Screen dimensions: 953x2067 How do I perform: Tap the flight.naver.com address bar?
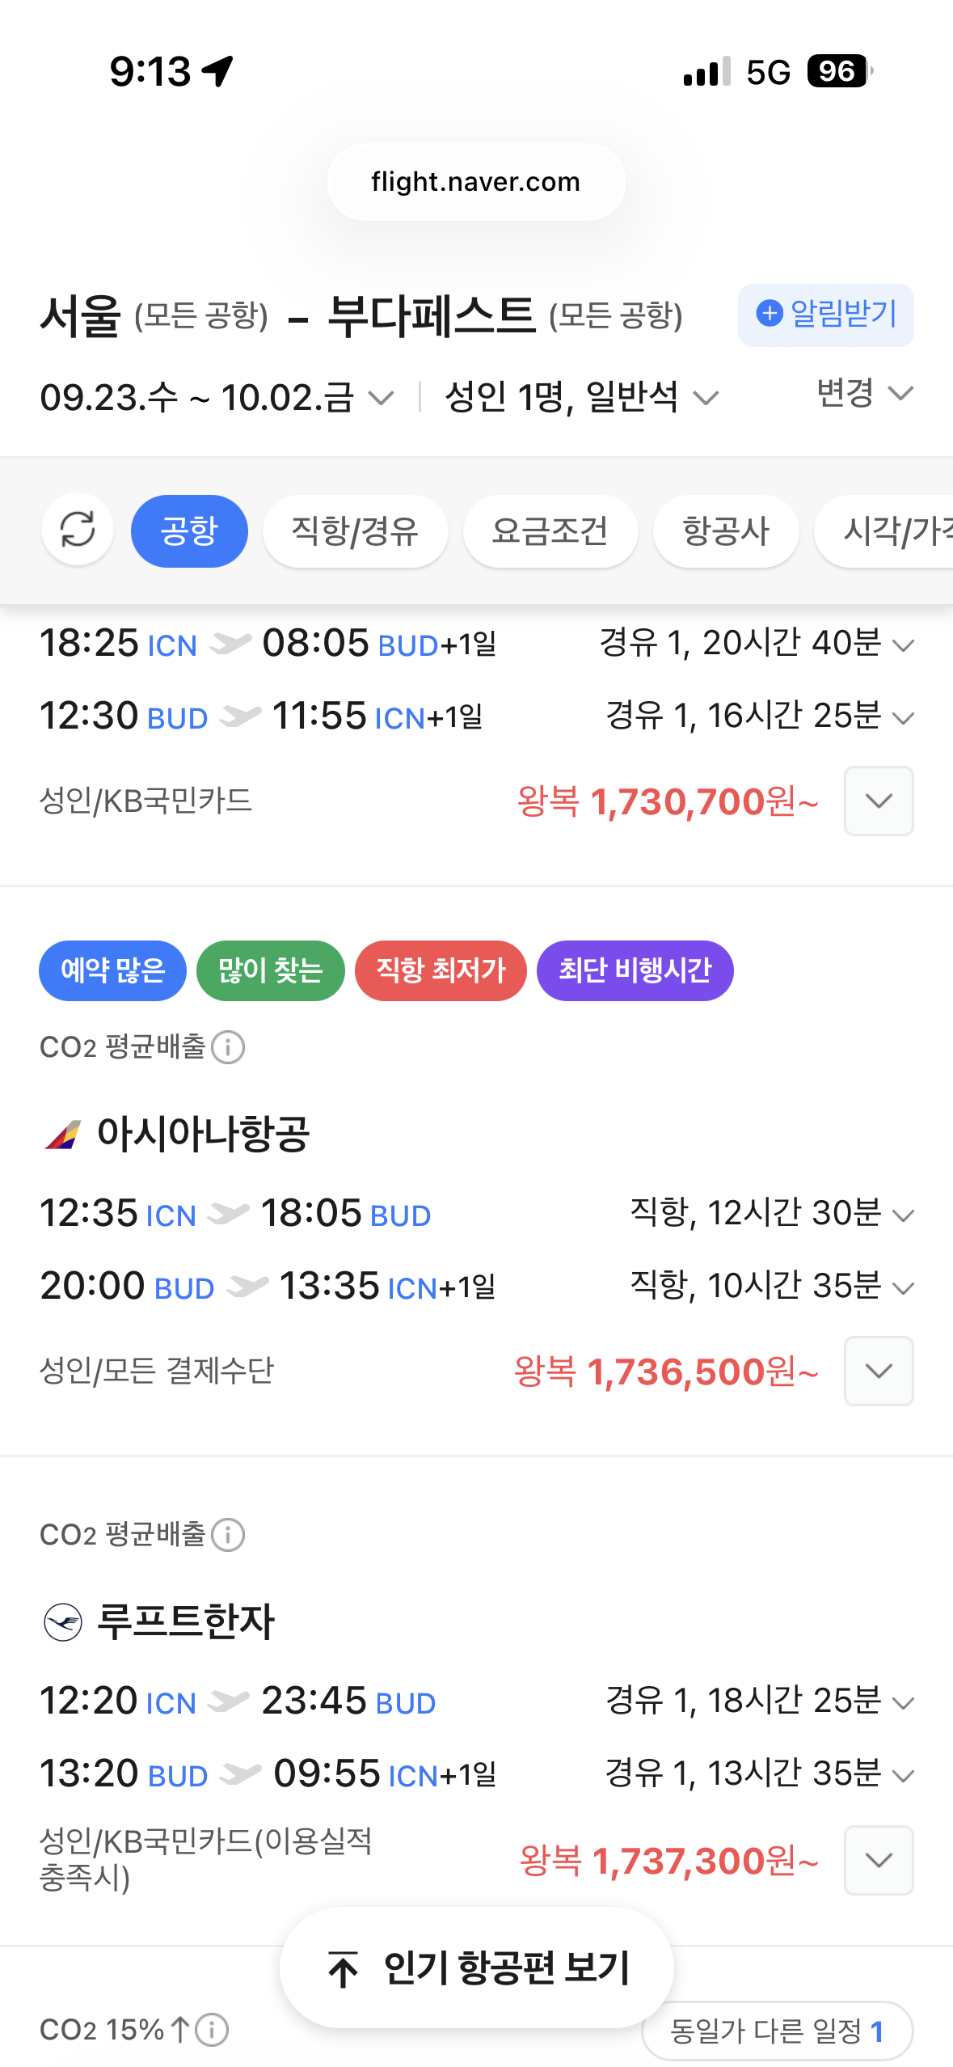pos(476,182)
